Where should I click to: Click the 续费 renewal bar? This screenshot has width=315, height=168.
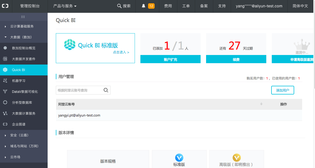click(236, 59)
